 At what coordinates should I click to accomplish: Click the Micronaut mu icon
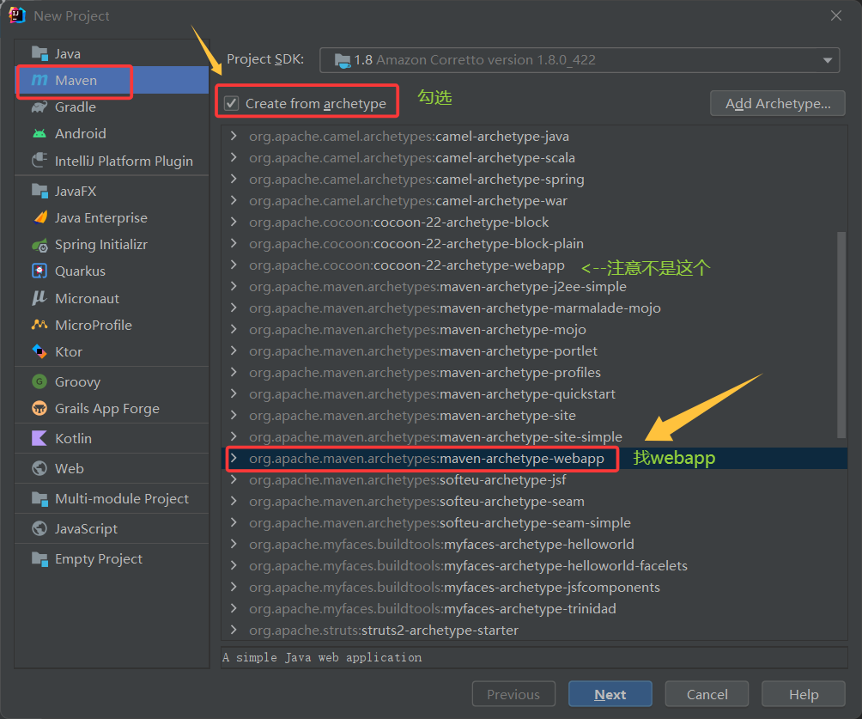click(x=39, y=298)
